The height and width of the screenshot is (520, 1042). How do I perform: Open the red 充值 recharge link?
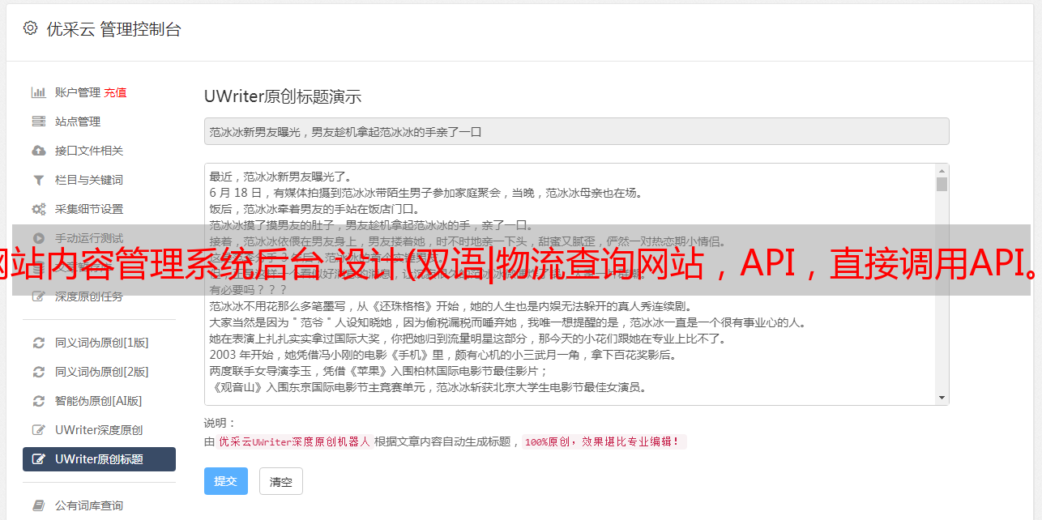115,92
